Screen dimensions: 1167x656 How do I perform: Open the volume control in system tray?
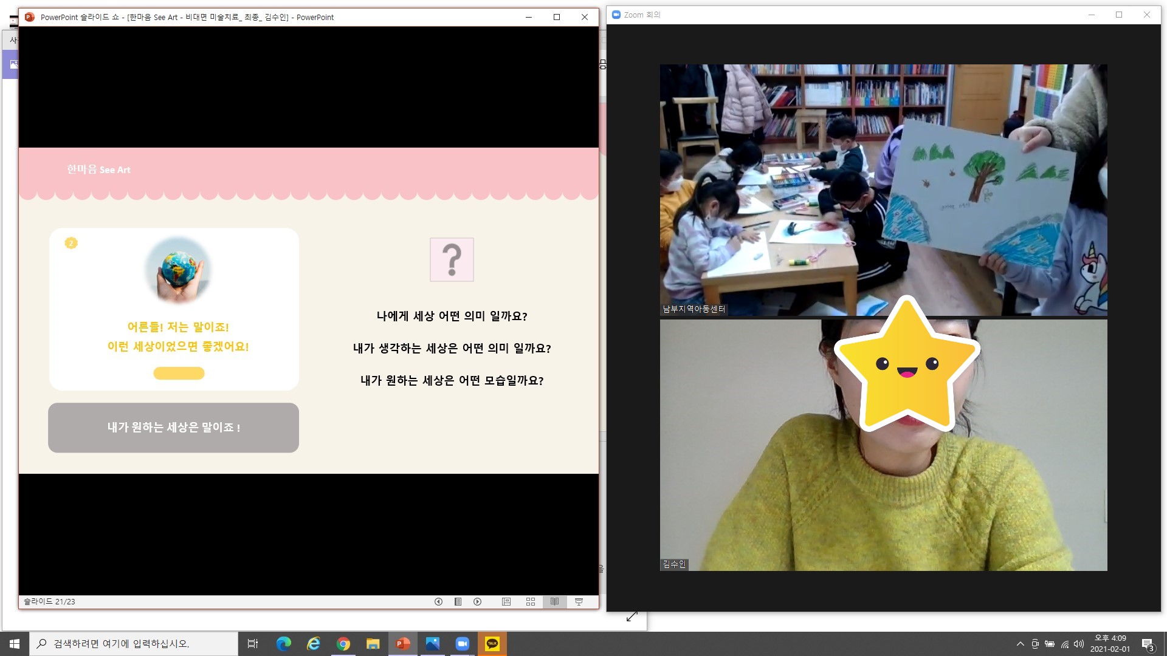1079,644
